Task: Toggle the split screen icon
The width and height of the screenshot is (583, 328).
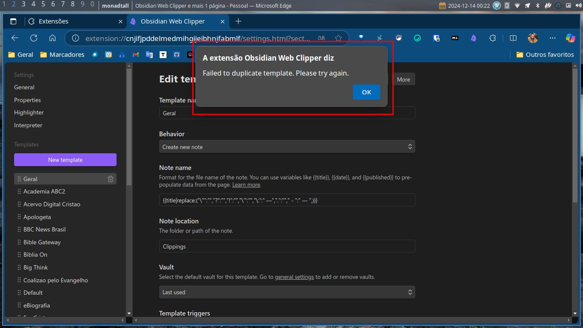Action: point(513,38)
